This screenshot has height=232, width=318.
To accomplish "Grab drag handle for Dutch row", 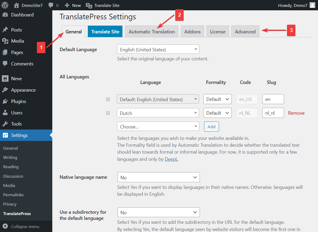I will (x=108, y=113).
